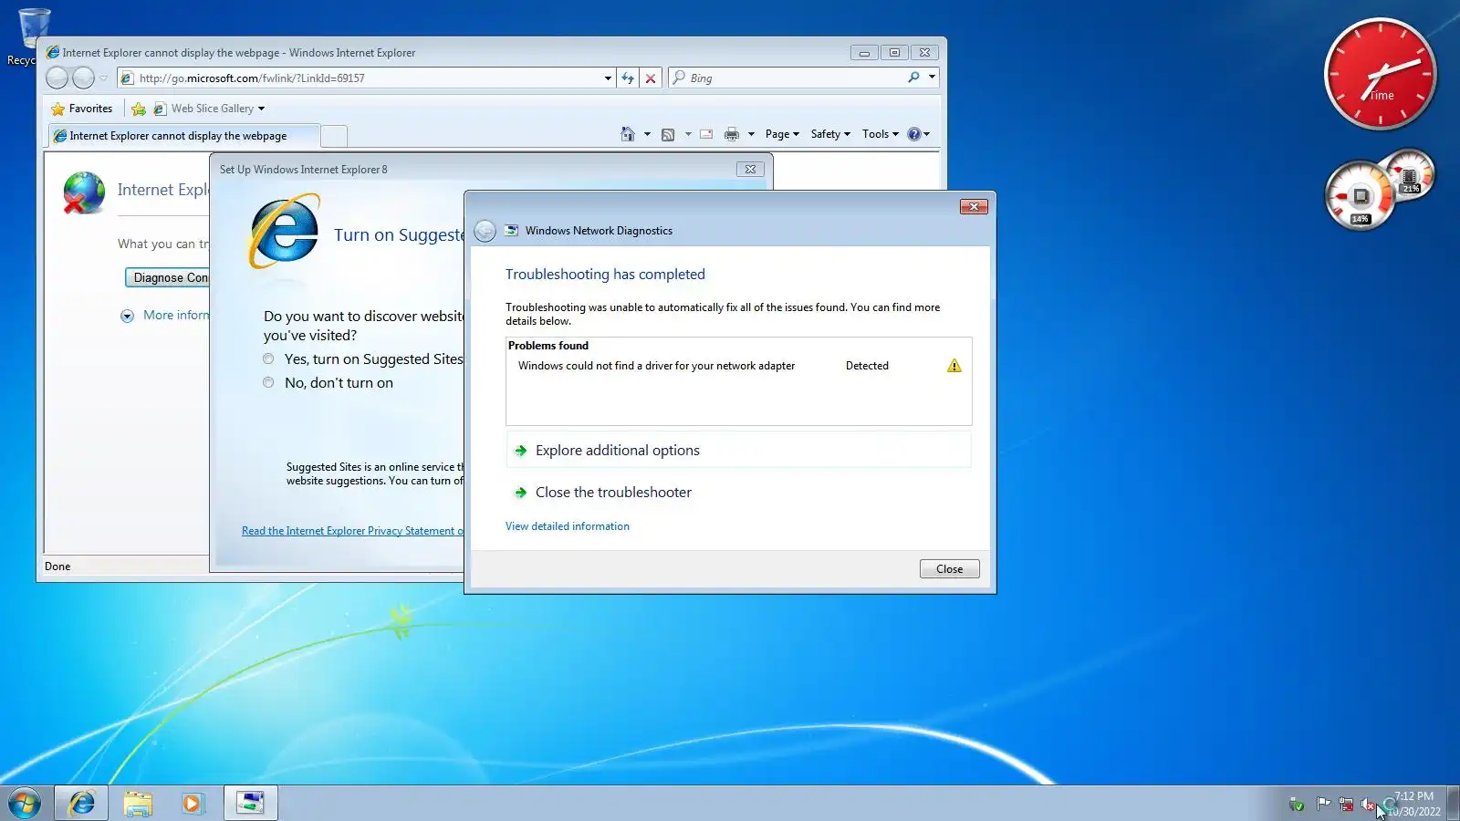Select 'No, don't turn on' radio

tap(268, 383)
